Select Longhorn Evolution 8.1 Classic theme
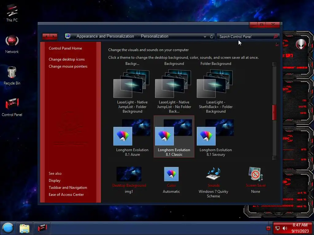The width and height of the screenshot is (314, 235). pyautogui.click(x=174, y=137)
